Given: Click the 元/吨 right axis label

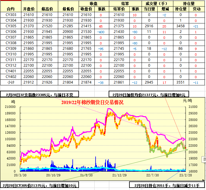Looking at the screenshot, I should pyautogui.click(x=187, y=101).
